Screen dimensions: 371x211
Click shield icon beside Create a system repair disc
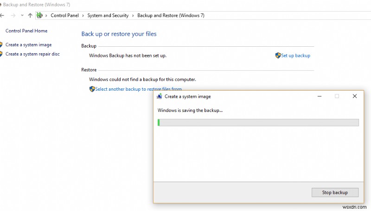[1, 54]
